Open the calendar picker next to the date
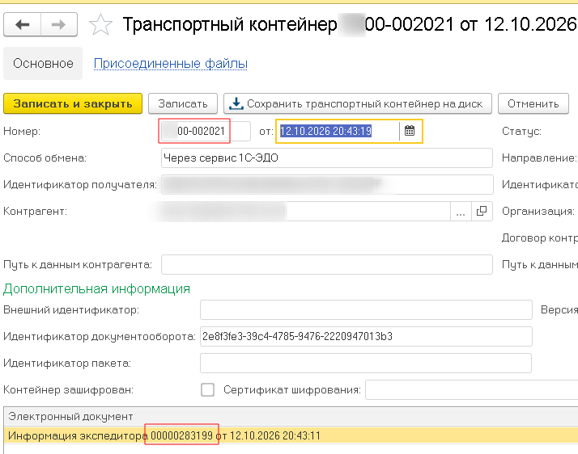578x454 pixels. pyautogui.click(x=410, y=131)
